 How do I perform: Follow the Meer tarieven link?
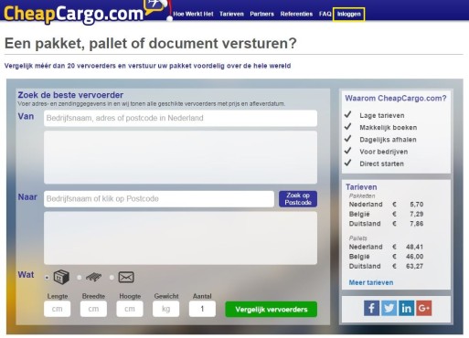371,282
